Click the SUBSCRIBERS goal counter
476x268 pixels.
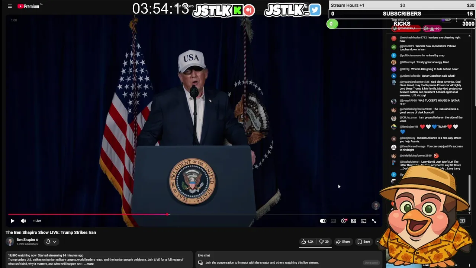pos(402,13)
